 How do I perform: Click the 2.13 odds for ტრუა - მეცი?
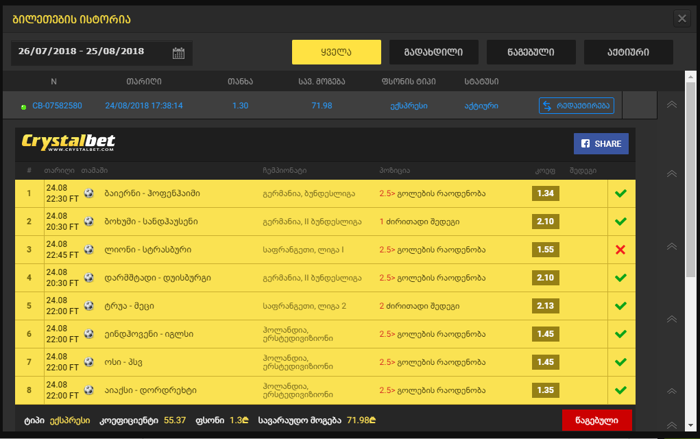[546, 306]
